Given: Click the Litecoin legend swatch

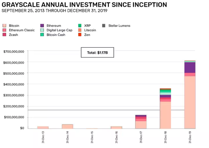Looking at the screenshot, I should tap(80, 30).
